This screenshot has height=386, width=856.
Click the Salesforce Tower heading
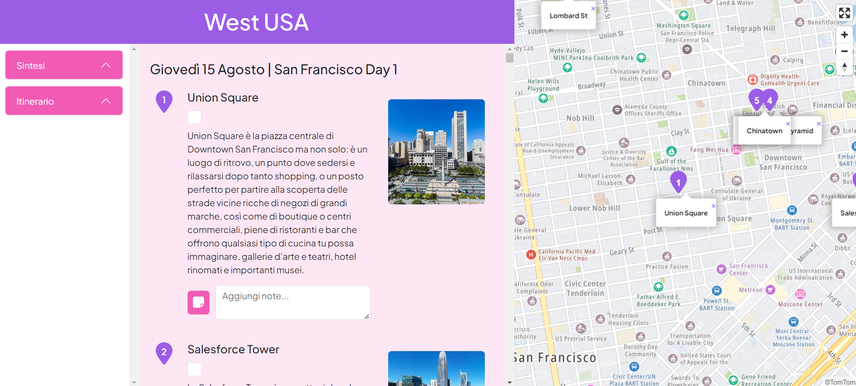(233, 349)
